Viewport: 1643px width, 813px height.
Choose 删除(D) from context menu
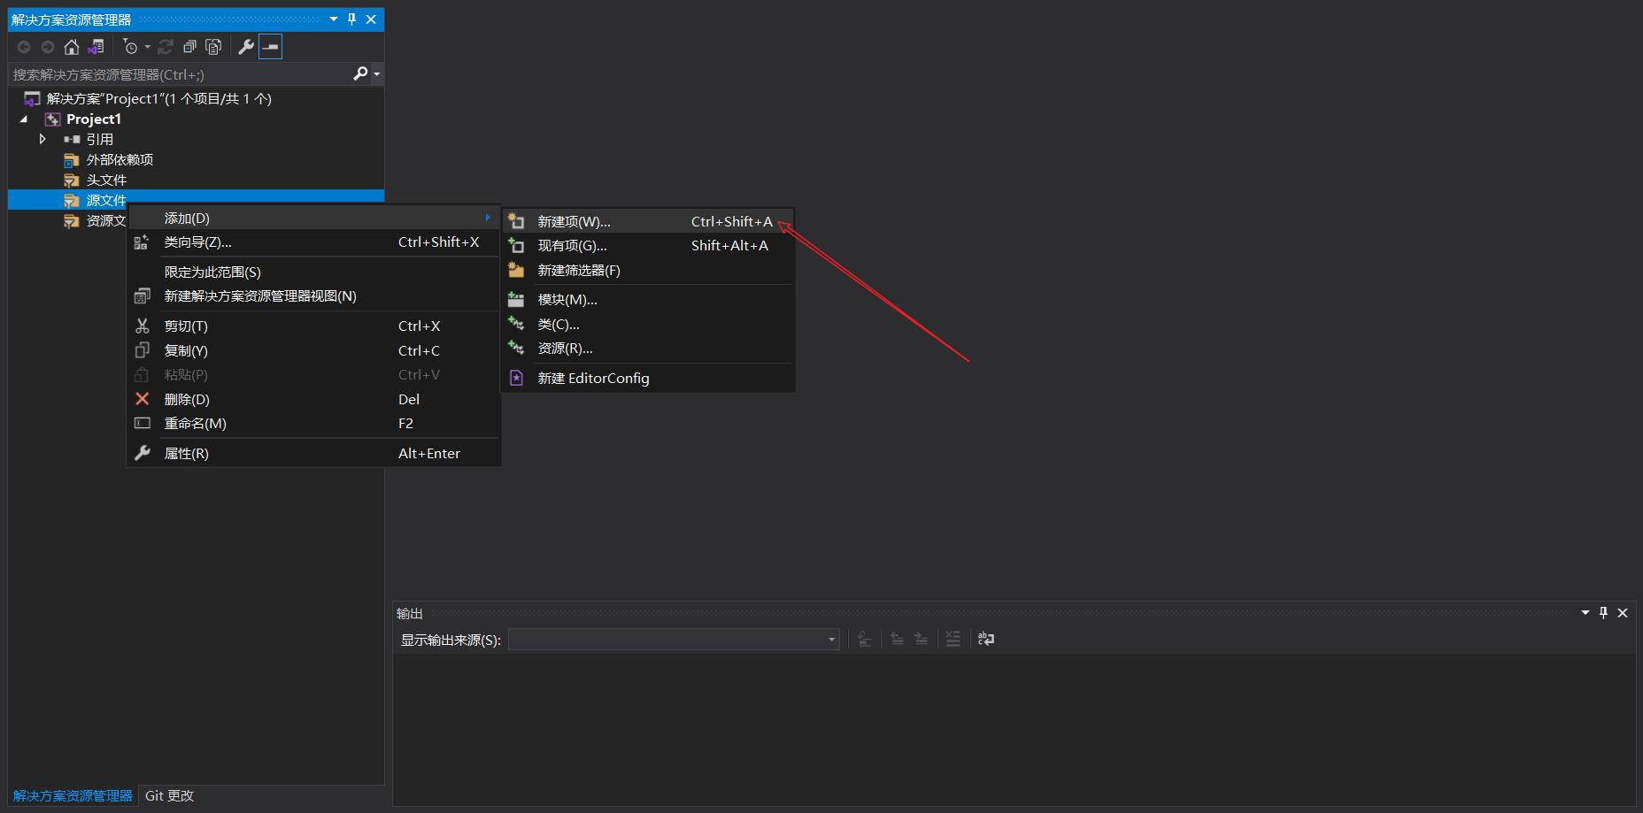[313, 399]
